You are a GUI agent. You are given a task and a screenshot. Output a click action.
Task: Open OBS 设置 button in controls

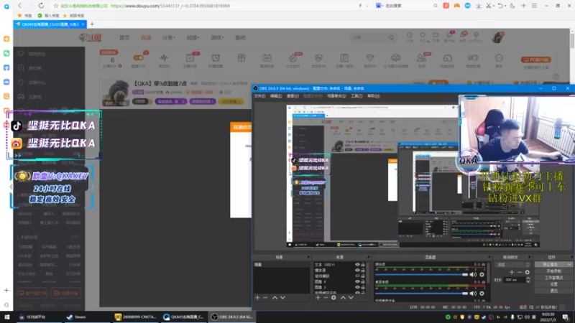[553, 284]
